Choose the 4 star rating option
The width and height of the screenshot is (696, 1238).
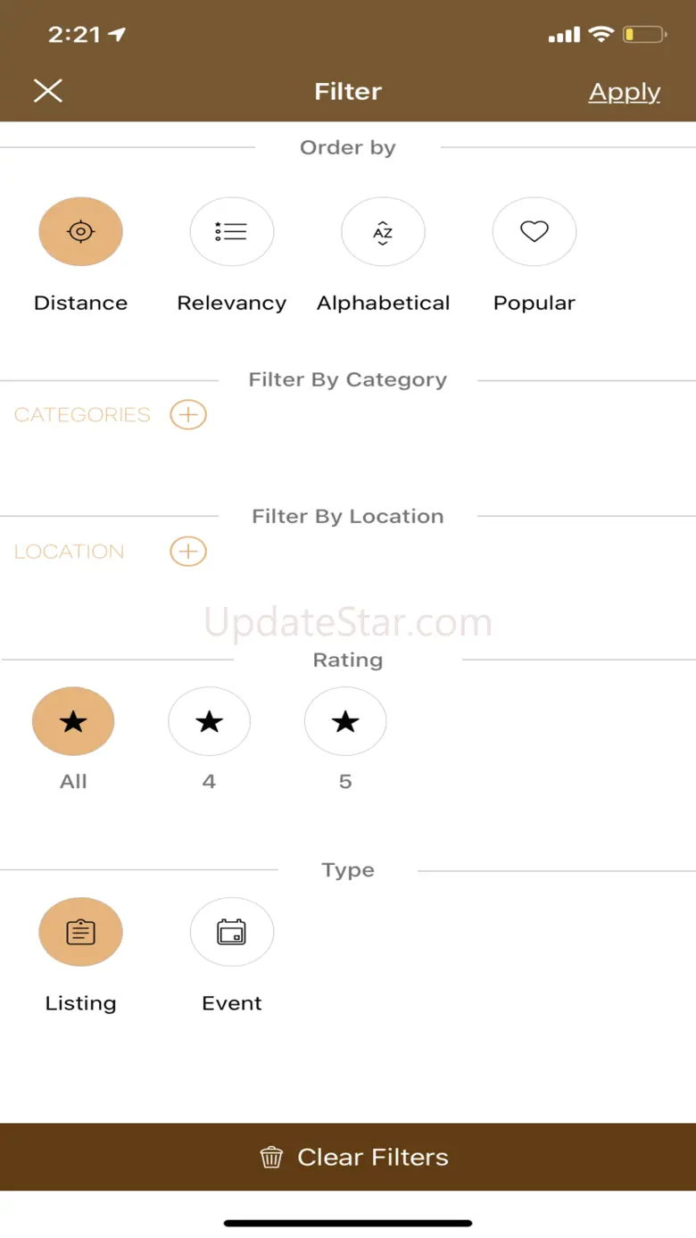click(210, 721)
